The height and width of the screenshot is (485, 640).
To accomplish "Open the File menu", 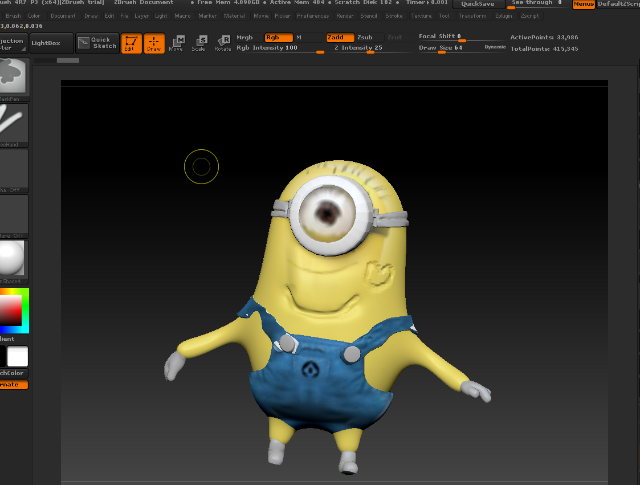I will [x=124, y=16].
